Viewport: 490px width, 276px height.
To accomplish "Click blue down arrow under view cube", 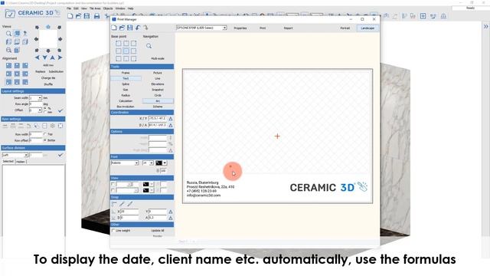I will click(44, 58).
